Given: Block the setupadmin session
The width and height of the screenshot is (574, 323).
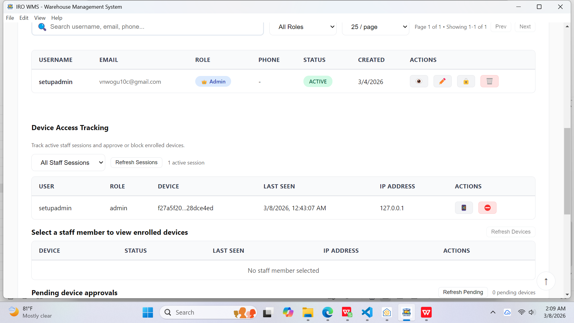Looking at the screenshot, I should point(487,208).
